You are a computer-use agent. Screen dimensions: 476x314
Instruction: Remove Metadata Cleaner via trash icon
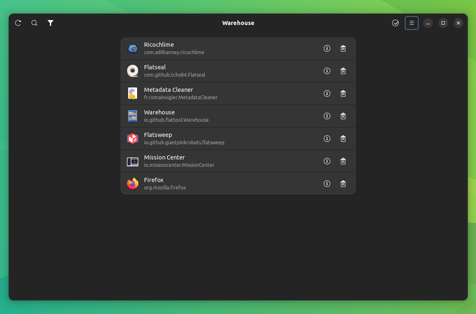(343, 93)
